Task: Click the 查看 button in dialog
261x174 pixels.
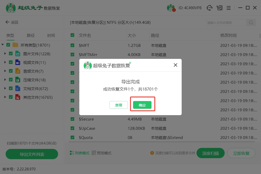Action: [118, 105]
